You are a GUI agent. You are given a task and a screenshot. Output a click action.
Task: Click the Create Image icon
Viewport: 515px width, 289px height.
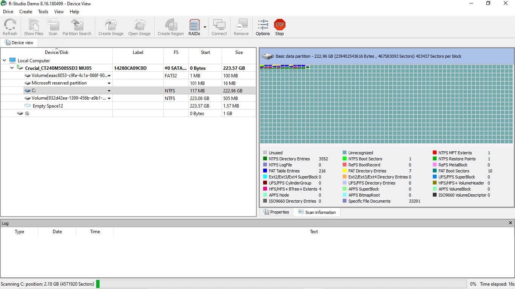click(111, 25)
